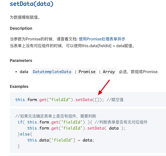Open the 使用Promise处理表单异步 link
The image size is (166, 156).
tap(102, 39)
